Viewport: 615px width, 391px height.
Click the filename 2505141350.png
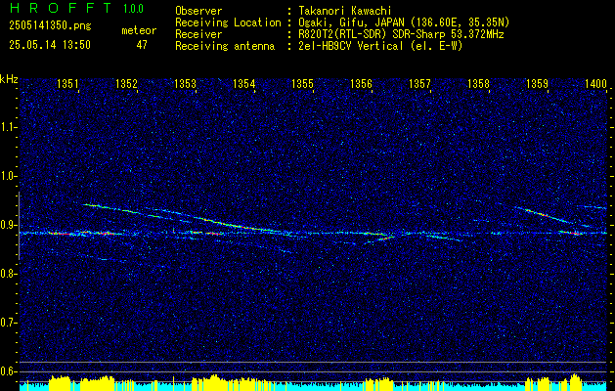[50, 25]
